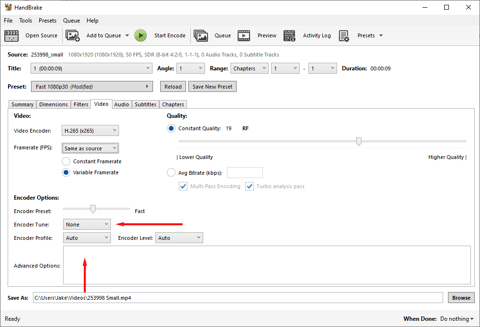This screenshot has height=327, width=480.
Task: Disable Multi-Pass Encoding
Action: coord(183,186)
